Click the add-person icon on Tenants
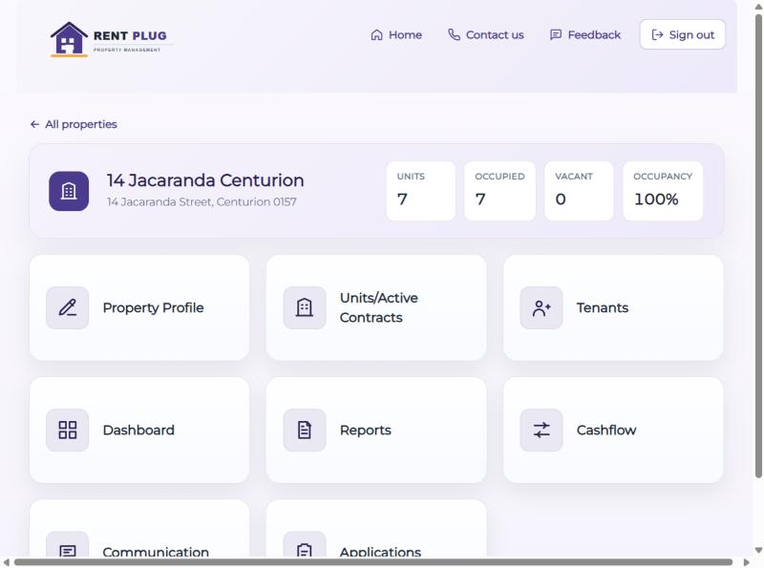Viewport: 764px width, 568px height. pos(541,308)
